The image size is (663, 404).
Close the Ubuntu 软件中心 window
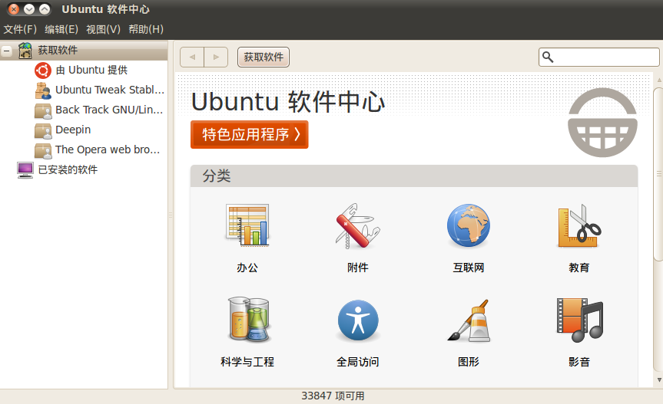pyautogui.click(x=14, y=9)
